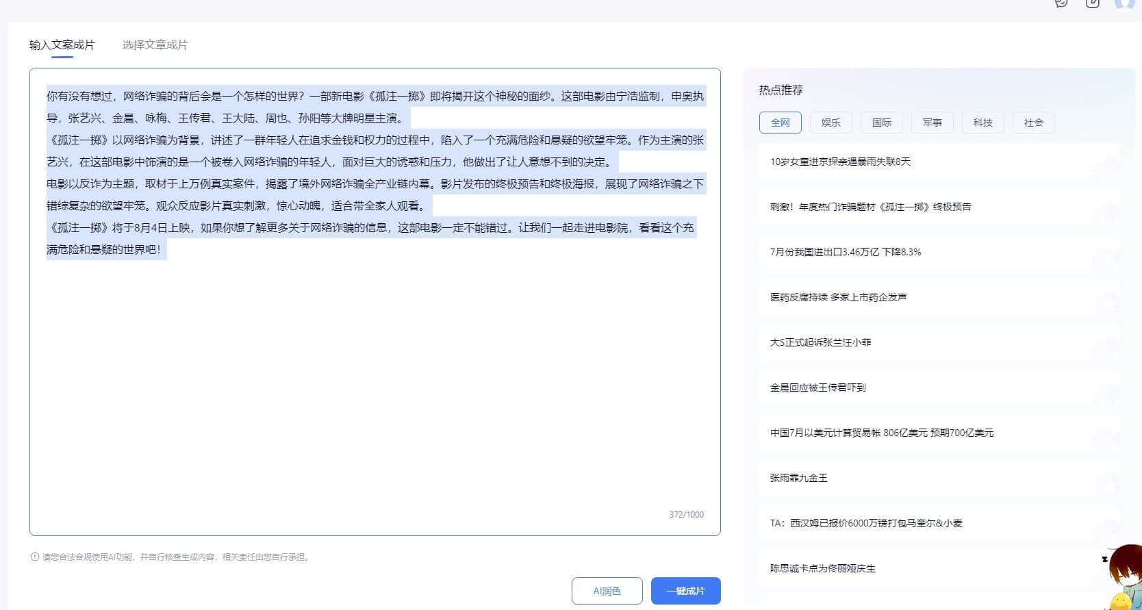Open hot topic 《孤注一掷》终极预告
This screenshot has width=1142, height=610.
(939, 207)
